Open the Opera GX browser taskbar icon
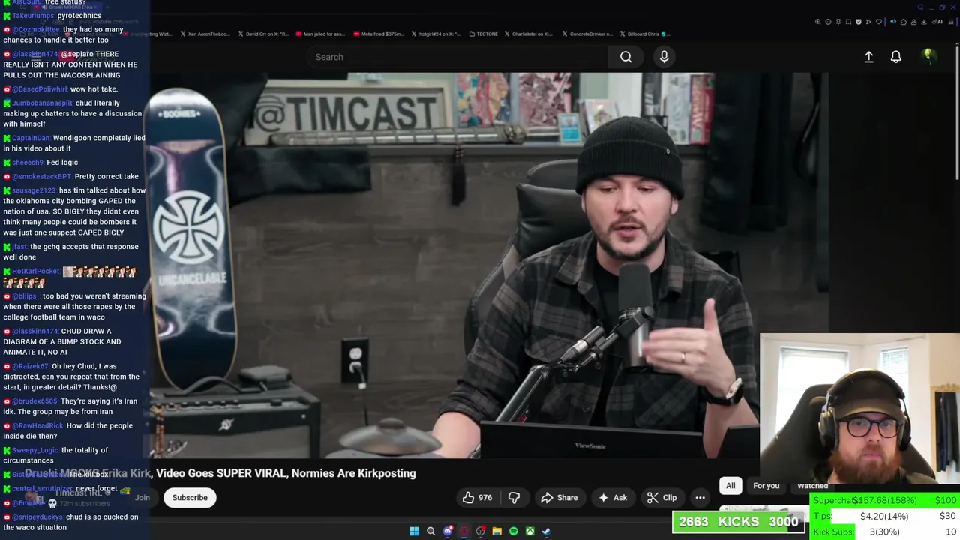Image resolution: width=960 pixels, height=540 pixels. pyautogui.click(x=464, y=531)
